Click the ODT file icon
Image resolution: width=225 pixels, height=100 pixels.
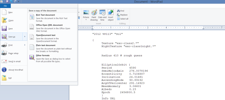32,37
